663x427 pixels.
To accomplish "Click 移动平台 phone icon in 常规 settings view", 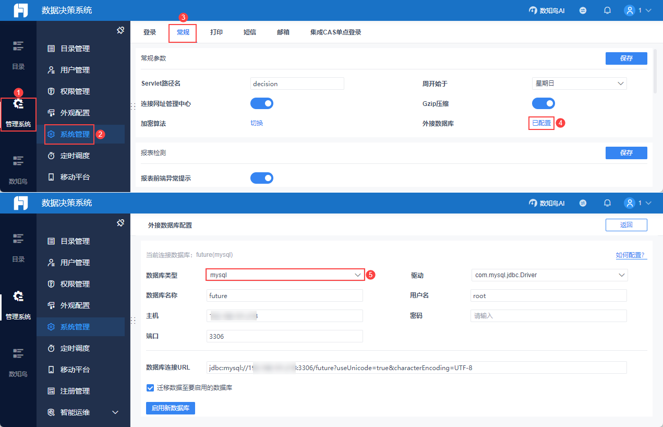I will [51, 177].
